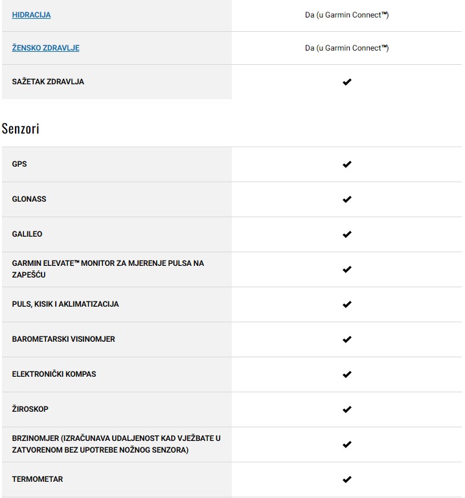The width and height of the screenshot is (465, 498).
Task: Click the checkmark in the BRZINOMJER row
Action: [346, 445]
